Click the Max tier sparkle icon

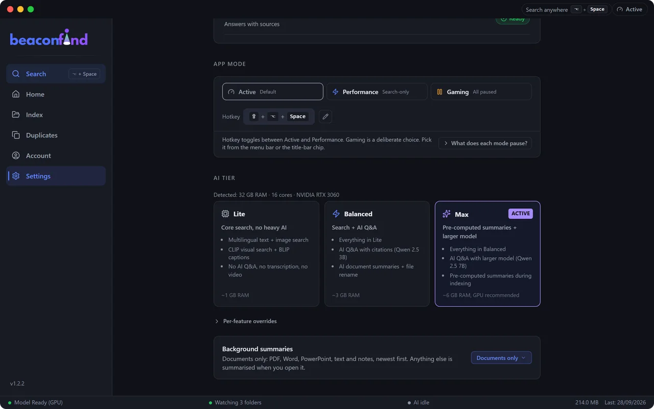447,214
